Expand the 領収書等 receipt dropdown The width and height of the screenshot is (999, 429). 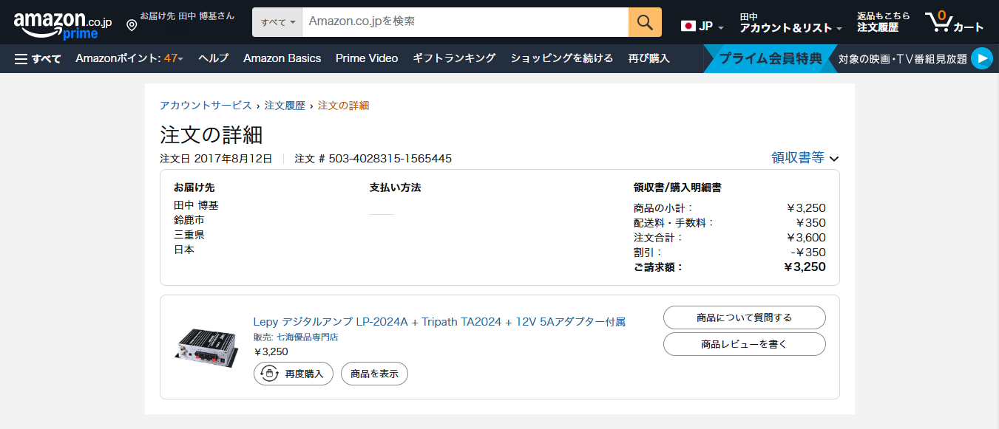(805, 157)
